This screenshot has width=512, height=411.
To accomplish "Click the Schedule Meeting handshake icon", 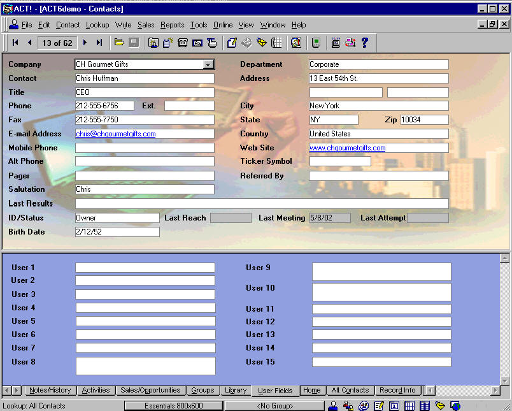I will pos(197,43).
